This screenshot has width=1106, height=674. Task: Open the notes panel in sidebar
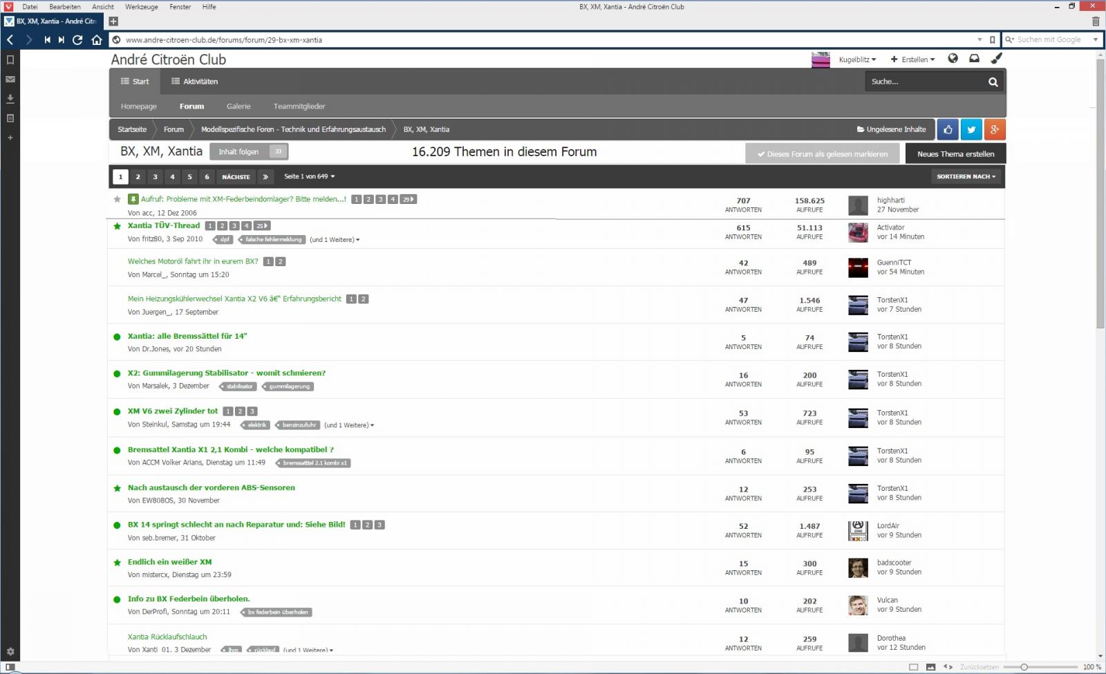pyautogui.click(x=10, y=118)
